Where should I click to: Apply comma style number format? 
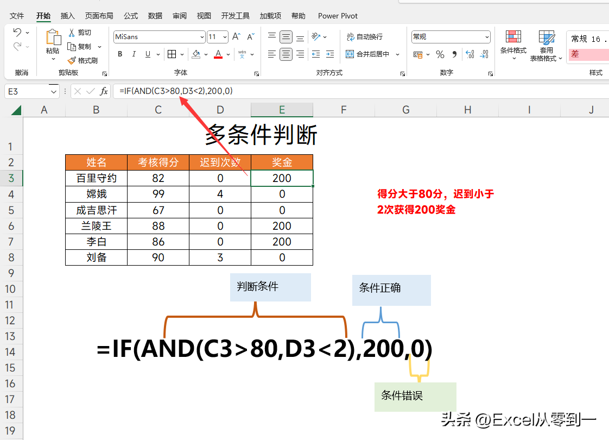454,54
